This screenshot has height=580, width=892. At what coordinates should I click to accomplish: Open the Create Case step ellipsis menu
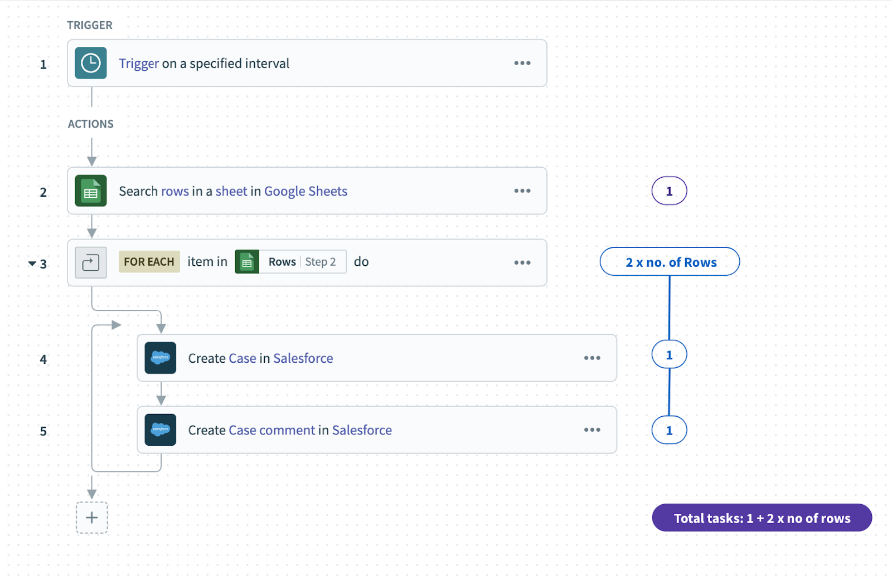click(592, 358)
